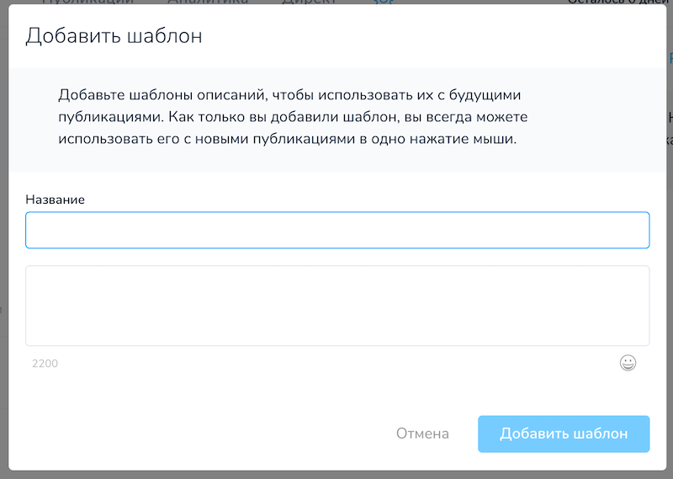The height and width of the screenshot is (479, 673).
Task: Dismiss dialog via dark backdrop on left edge
Action: [x=3, y=253]
